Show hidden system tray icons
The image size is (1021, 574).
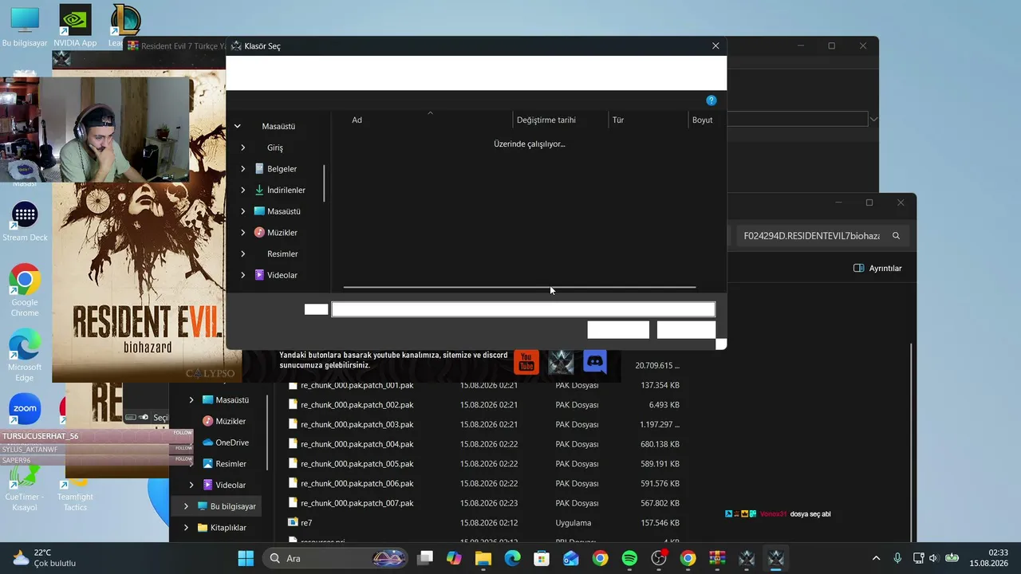(876, 558)
